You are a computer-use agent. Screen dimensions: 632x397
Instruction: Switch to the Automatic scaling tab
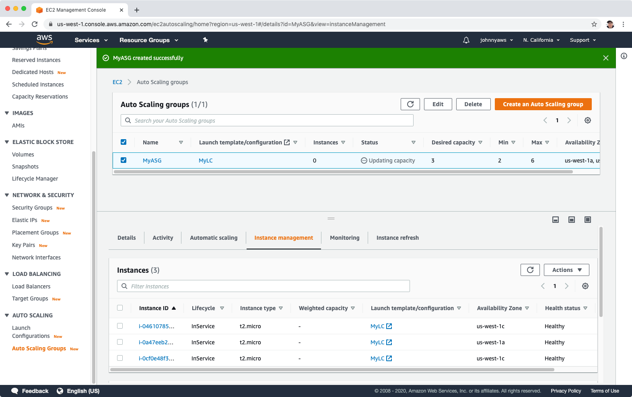(x=214, y=238)
